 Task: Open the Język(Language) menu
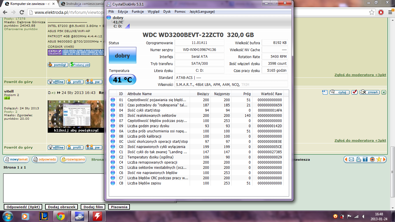(202, 12)
